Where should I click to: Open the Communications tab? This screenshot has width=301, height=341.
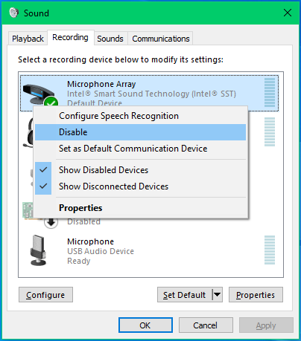tap(161, 39)
